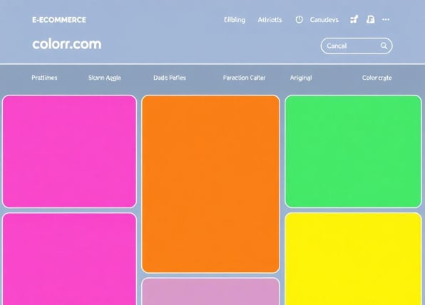
Task: Click the document icon in top bar
Action: 371,19
